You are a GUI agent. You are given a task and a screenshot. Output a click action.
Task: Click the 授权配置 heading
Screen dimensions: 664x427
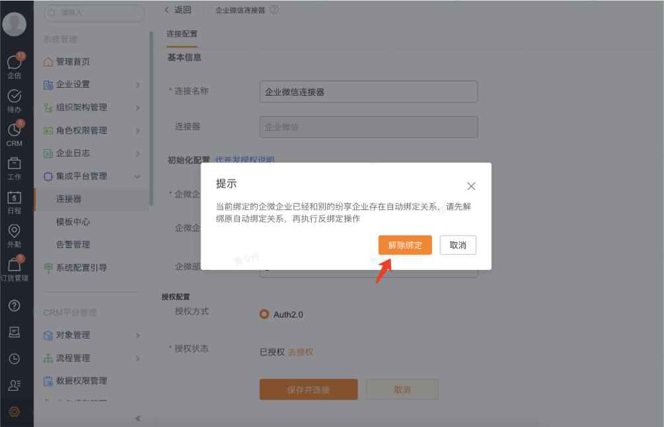click(175, 297)
